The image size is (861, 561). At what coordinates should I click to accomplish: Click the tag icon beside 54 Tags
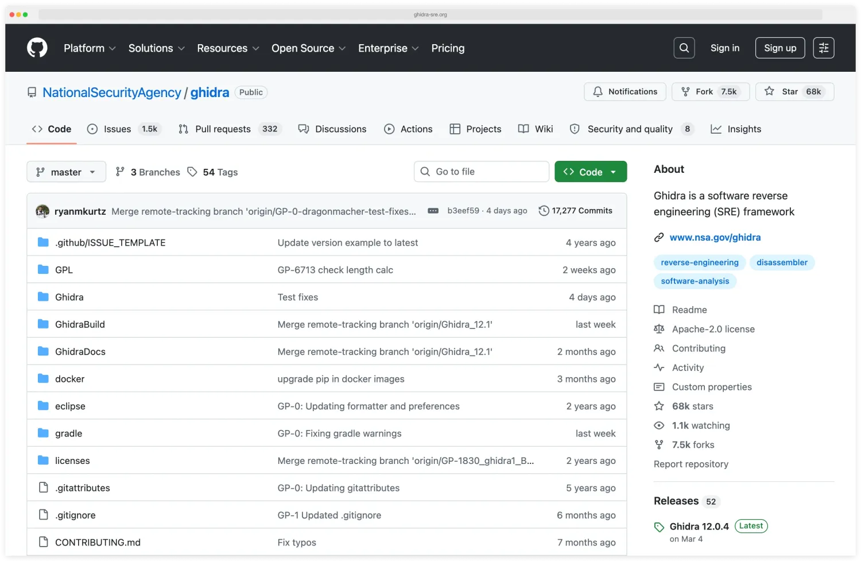coord(192,172)
